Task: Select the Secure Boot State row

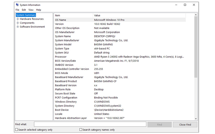Action: click(120, 94)
